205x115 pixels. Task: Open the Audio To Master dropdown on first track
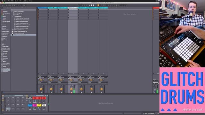coord(43,82)
